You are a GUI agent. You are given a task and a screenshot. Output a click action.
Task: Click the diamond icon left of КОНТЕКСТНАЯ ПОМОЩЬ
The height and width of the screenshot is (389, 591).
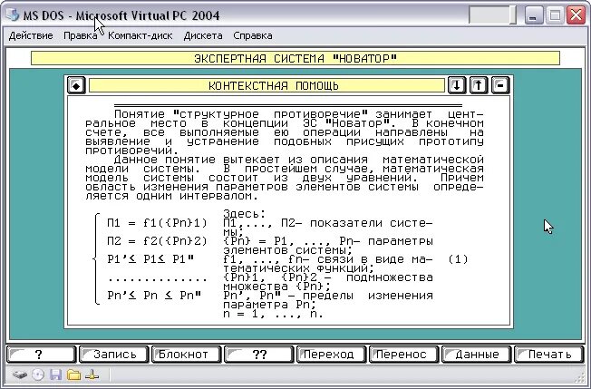click(x=76, y=85)
